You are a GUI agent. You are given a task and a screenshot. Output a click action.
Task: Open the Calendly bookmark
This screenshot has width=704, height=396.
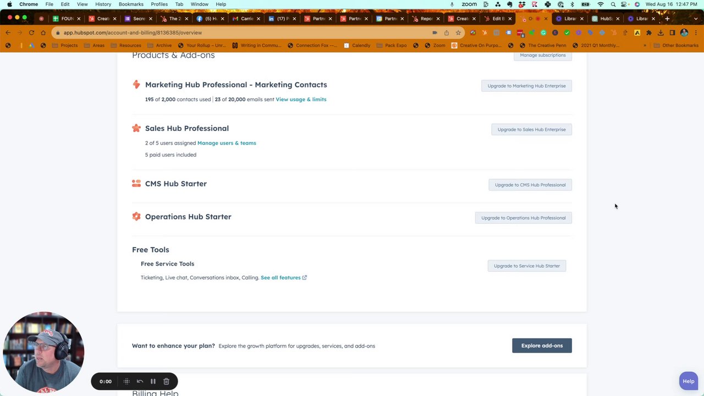pos(357,45)
